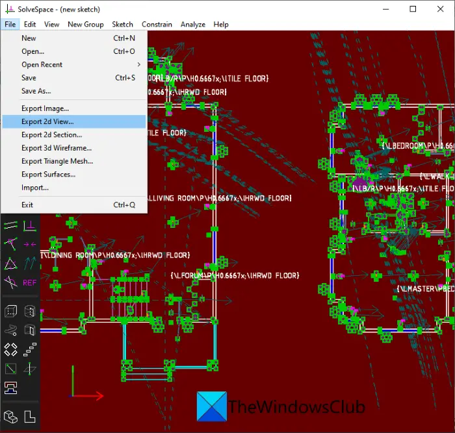
Task: Create a Step Rotating group (diamonds icon)
Action: point(11,349)
